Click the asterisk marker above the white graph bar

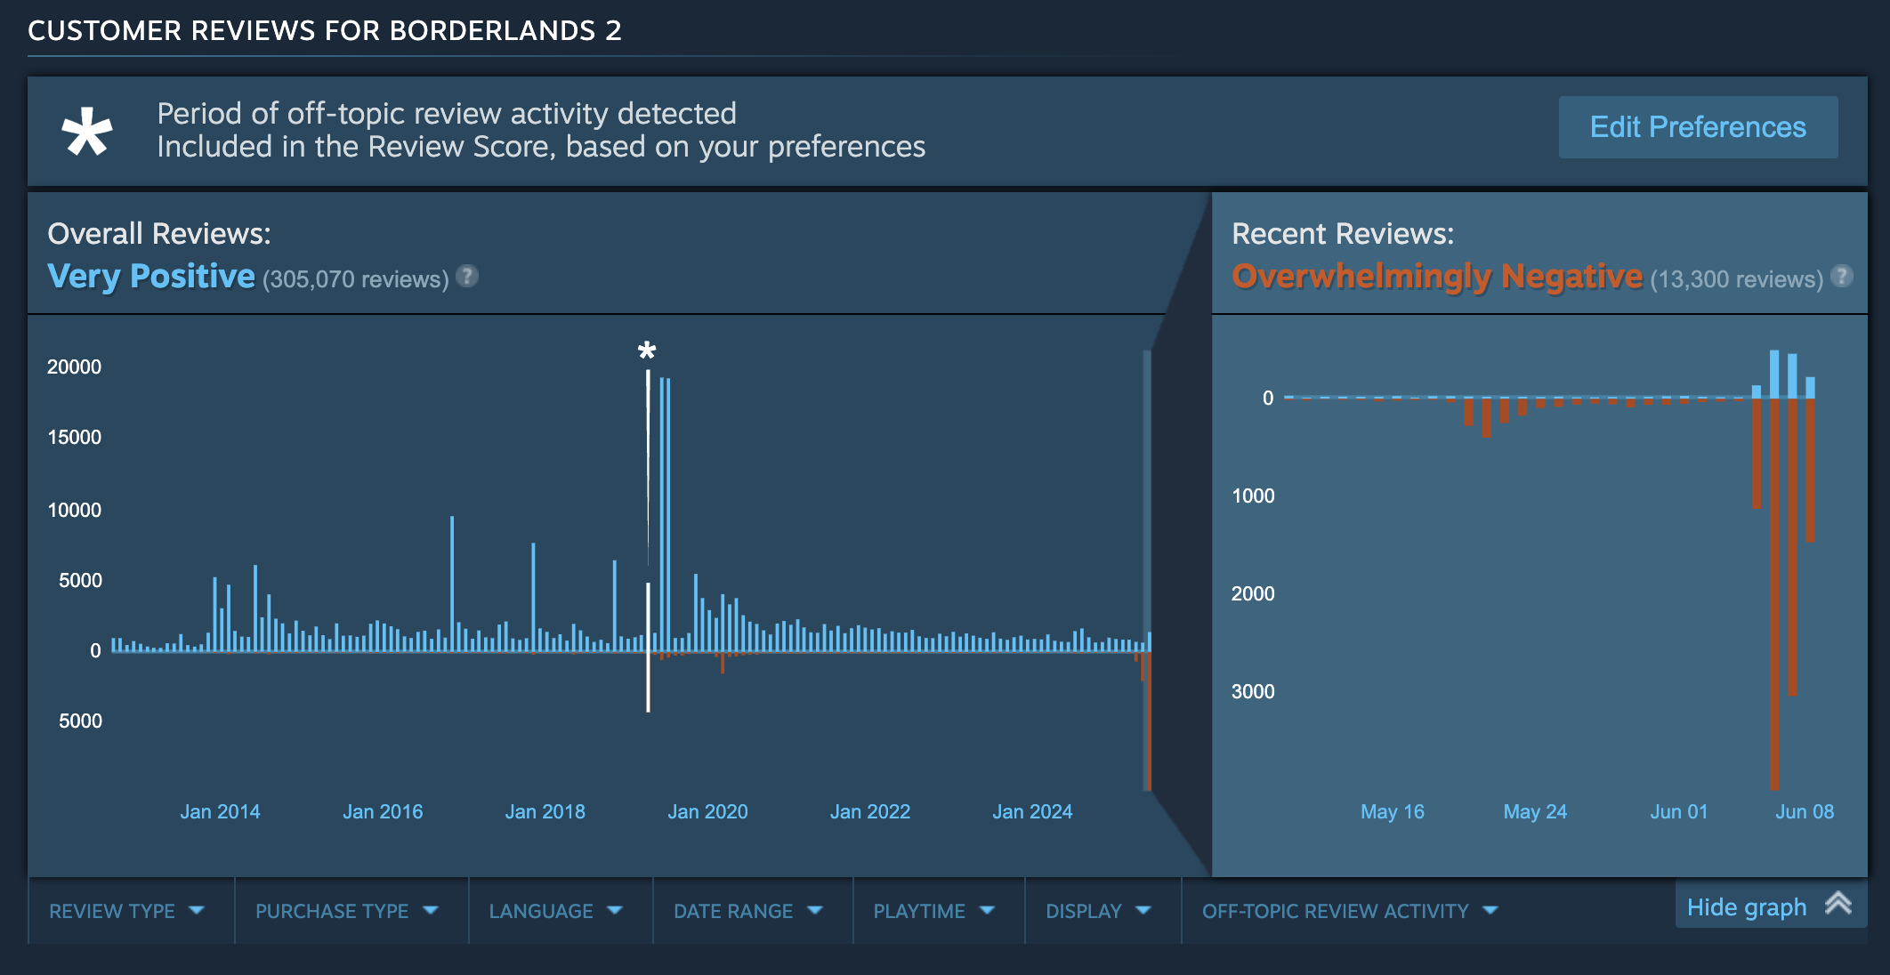(x=647, y=351)
